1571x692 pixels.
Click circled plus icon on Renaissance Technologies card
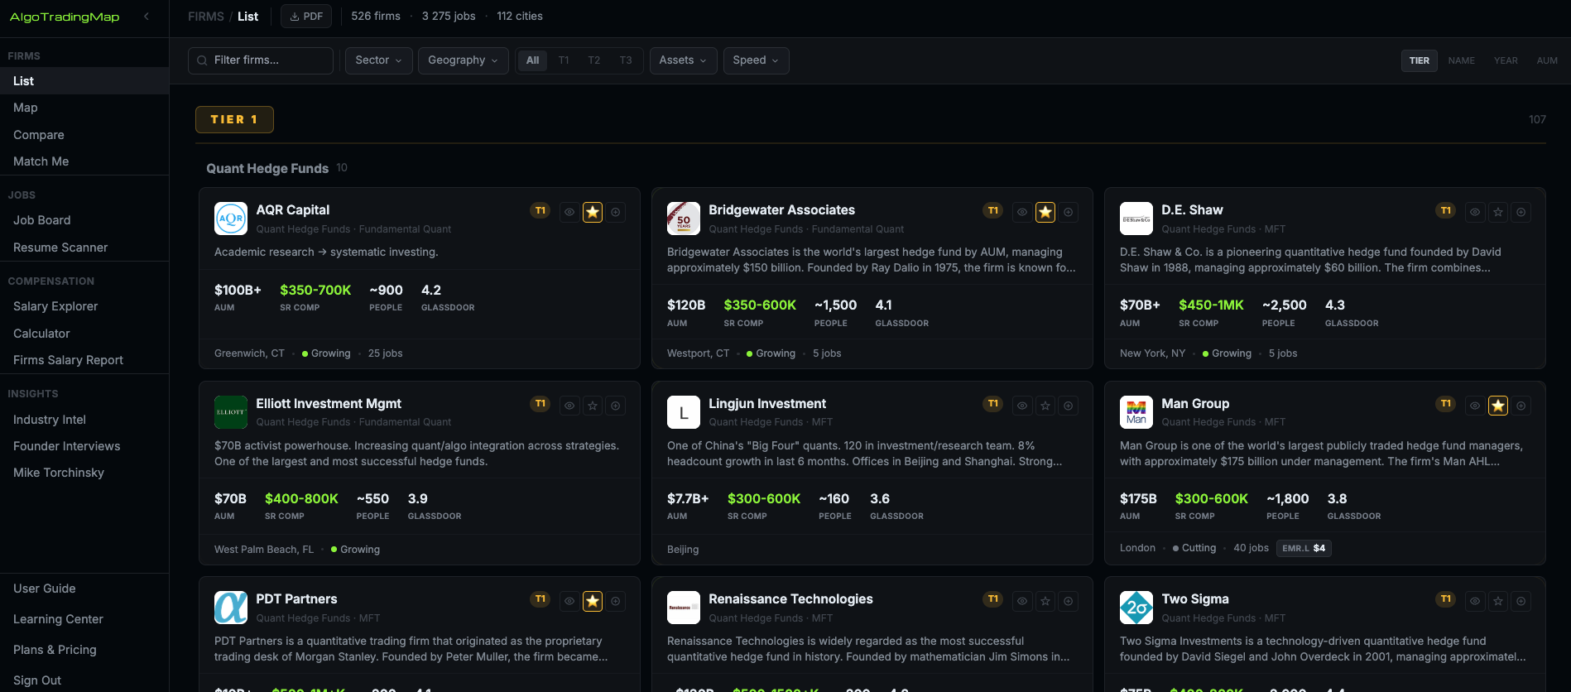1069,601
